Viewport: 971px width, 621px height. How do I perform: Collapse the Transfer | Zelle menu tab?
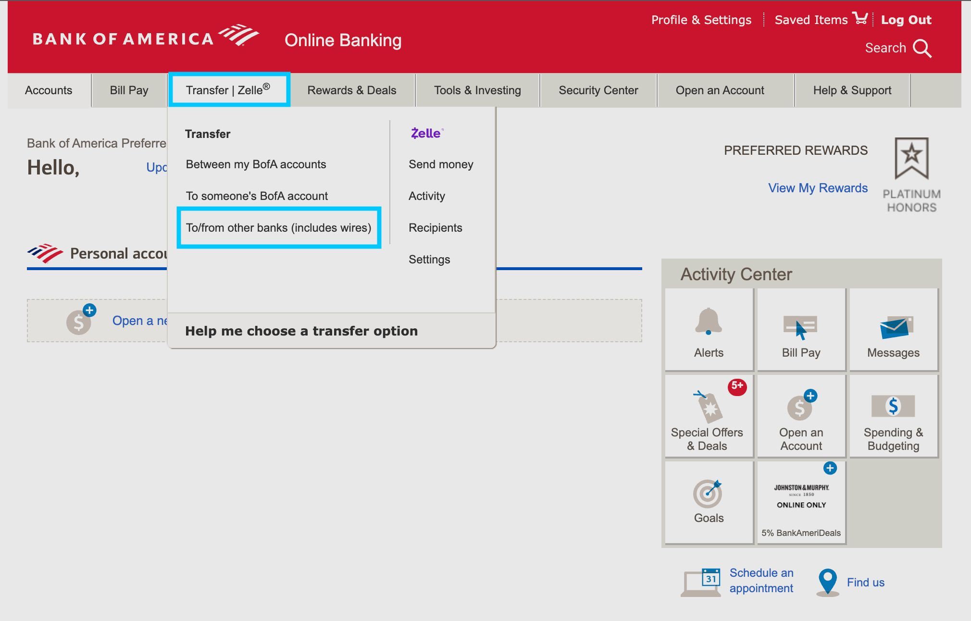(x=228, y=90)
